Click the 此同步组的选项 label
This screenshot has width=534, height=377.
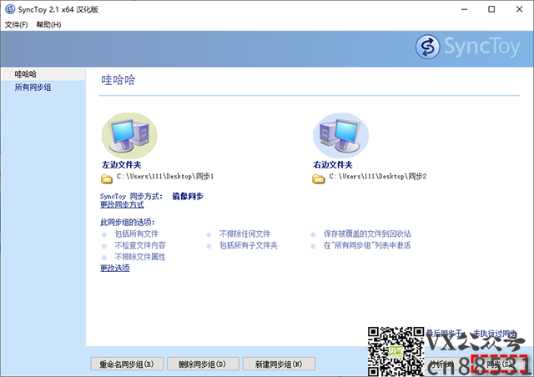[x=128, y=223]
